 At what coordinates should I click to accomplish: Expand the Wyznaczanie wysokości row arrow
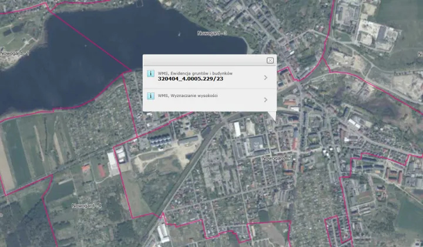(266, 100)
